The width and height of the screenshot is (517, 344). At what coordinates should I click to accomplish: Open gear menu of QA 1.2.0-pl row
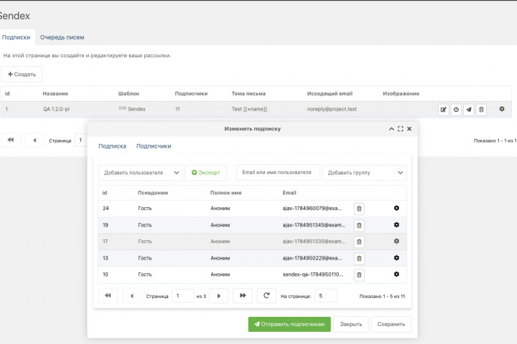click(x=502, y=109)
